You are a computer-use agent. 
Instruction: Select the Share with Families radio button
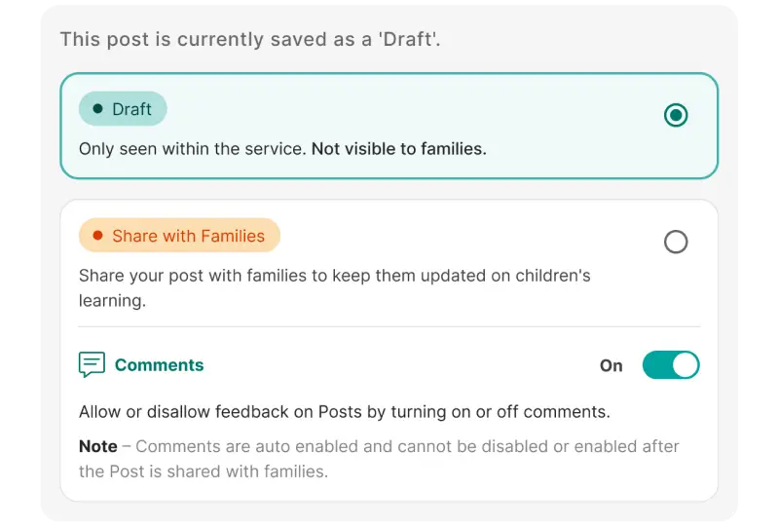coord(676,243)
